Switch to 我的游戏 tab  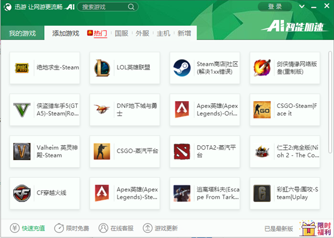pos(22,33)
